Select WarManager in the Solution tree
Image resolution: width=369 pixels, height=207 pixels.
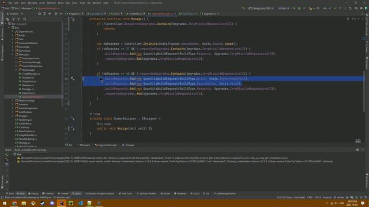pos(28,70)
